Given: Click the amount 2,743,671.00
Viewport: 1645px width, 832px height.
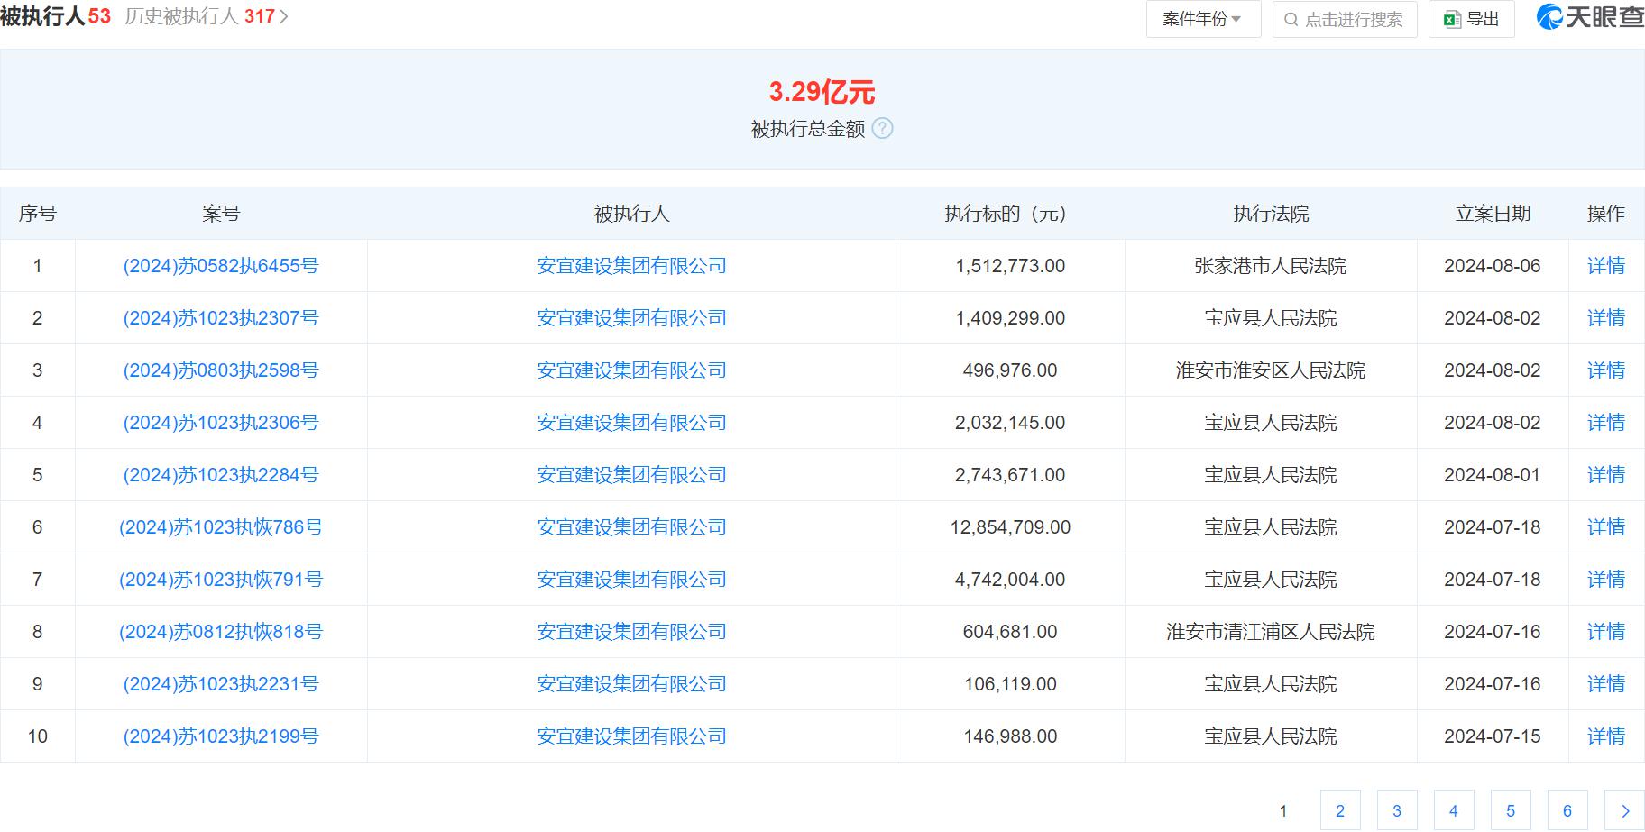Looking at the screenshot, I should [x=1010, y=475].
